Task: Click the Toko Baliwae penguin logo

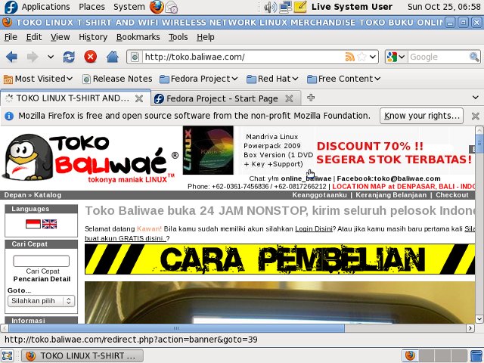Action: tap(89, 157)
